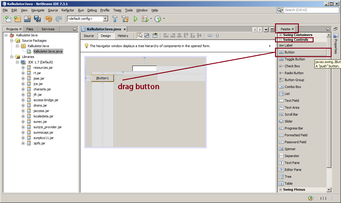Switch to the Services tab
341x203 pixels.
click(x=48, y=29)
